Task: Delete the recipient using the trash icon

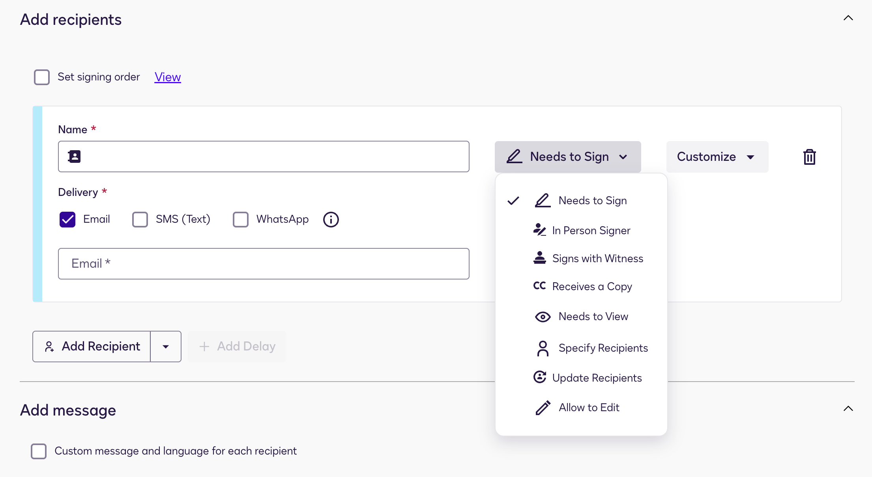Action: tap(809, 157)
